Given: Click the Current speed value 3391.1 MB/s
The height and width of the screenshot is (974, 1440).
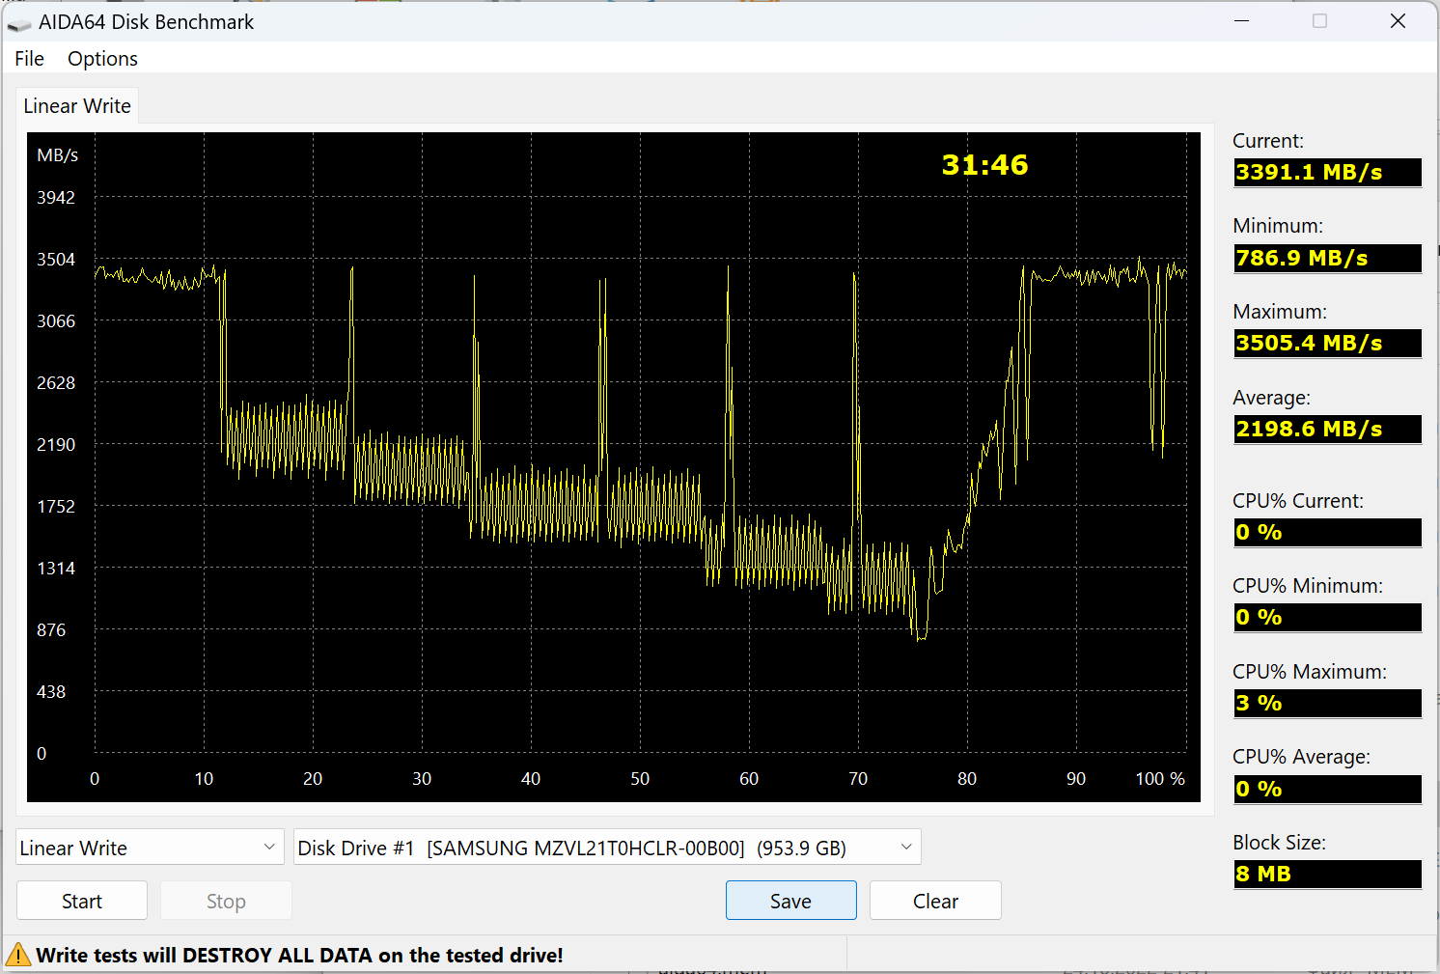Looking at the screenshot, I should click(x=1327, y=173).
